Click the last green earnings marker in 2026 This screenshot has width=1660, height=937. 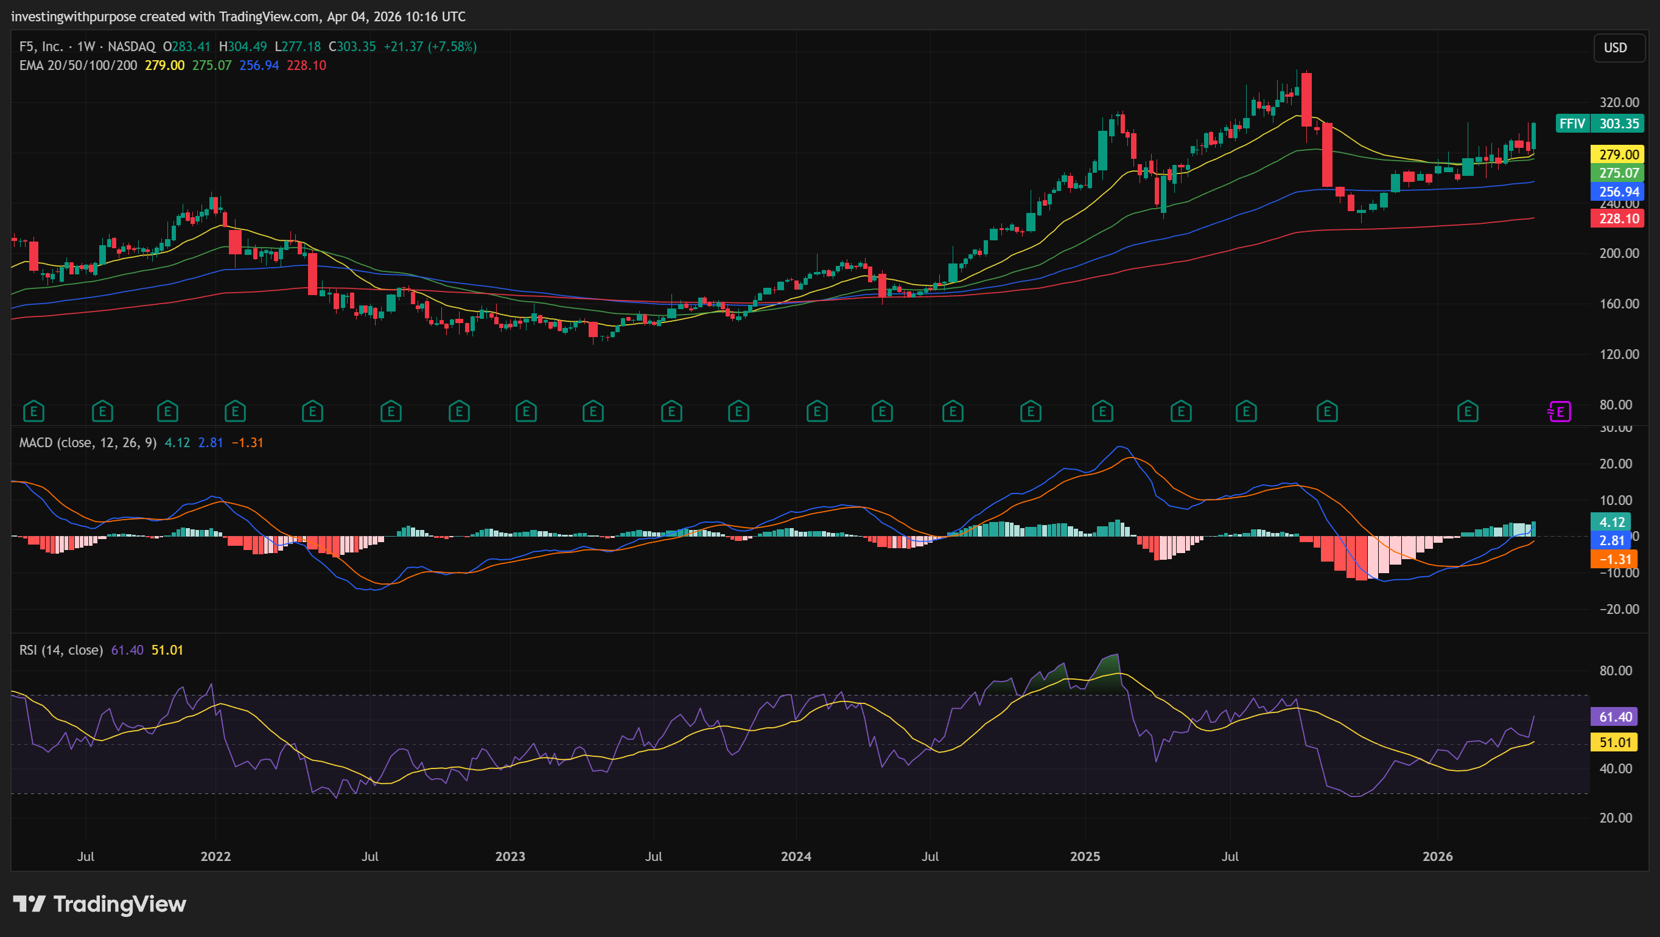pyautogui.click(x=1467, y=411)
